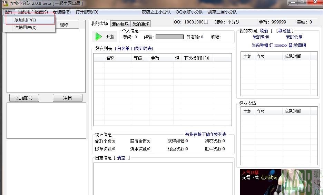Click the experience progress bar

tap(169, 37)
